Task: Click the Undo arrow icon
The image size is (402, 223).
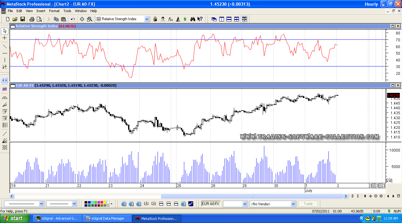Action: pos(73,19)
